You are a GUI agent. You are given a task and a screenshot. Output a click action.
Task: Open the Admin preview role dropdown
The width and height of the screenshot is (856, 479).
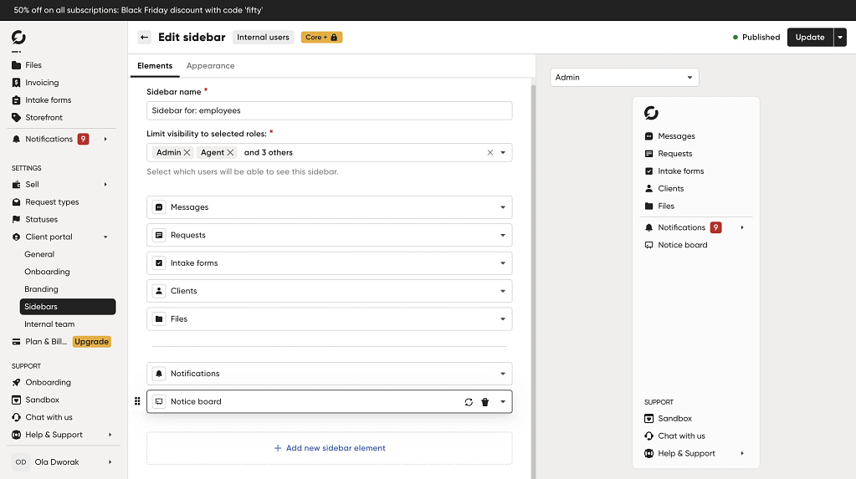pyautogui.click(x=624, y=78)
